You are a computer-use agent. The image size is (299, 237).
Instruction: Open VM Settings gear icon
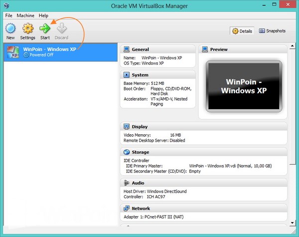28,28
